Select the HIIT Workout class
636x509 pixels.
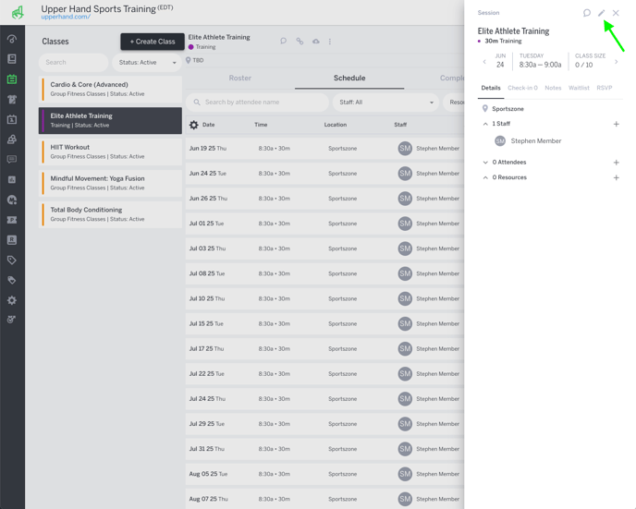click(x=110, y=151)
